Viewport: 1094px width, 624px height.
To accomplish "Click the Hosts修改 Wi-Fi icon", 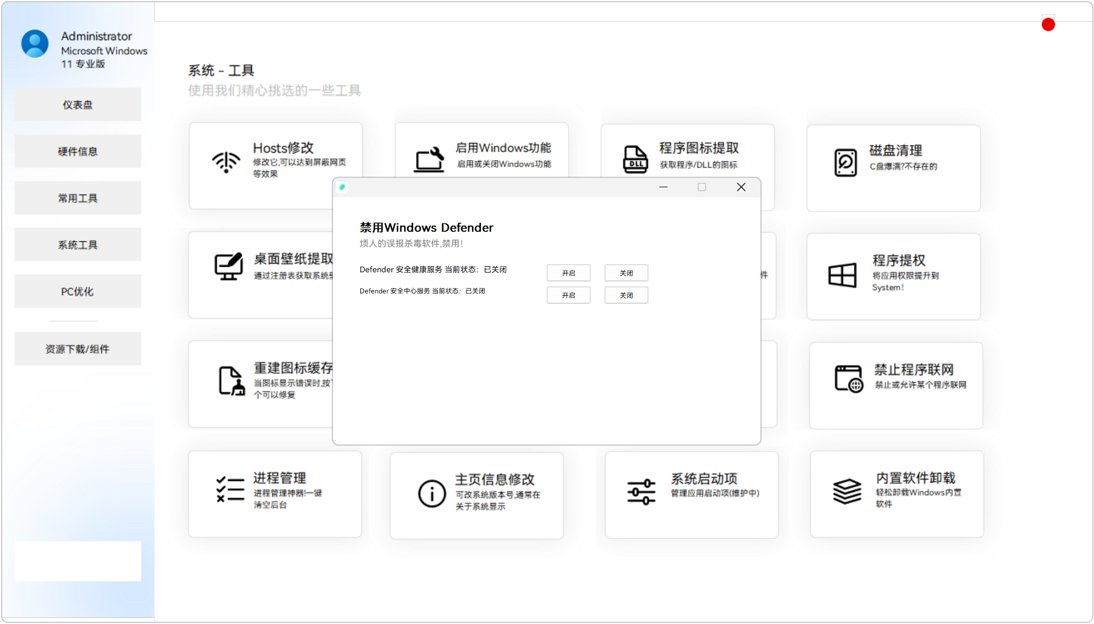I will (226, 162).
